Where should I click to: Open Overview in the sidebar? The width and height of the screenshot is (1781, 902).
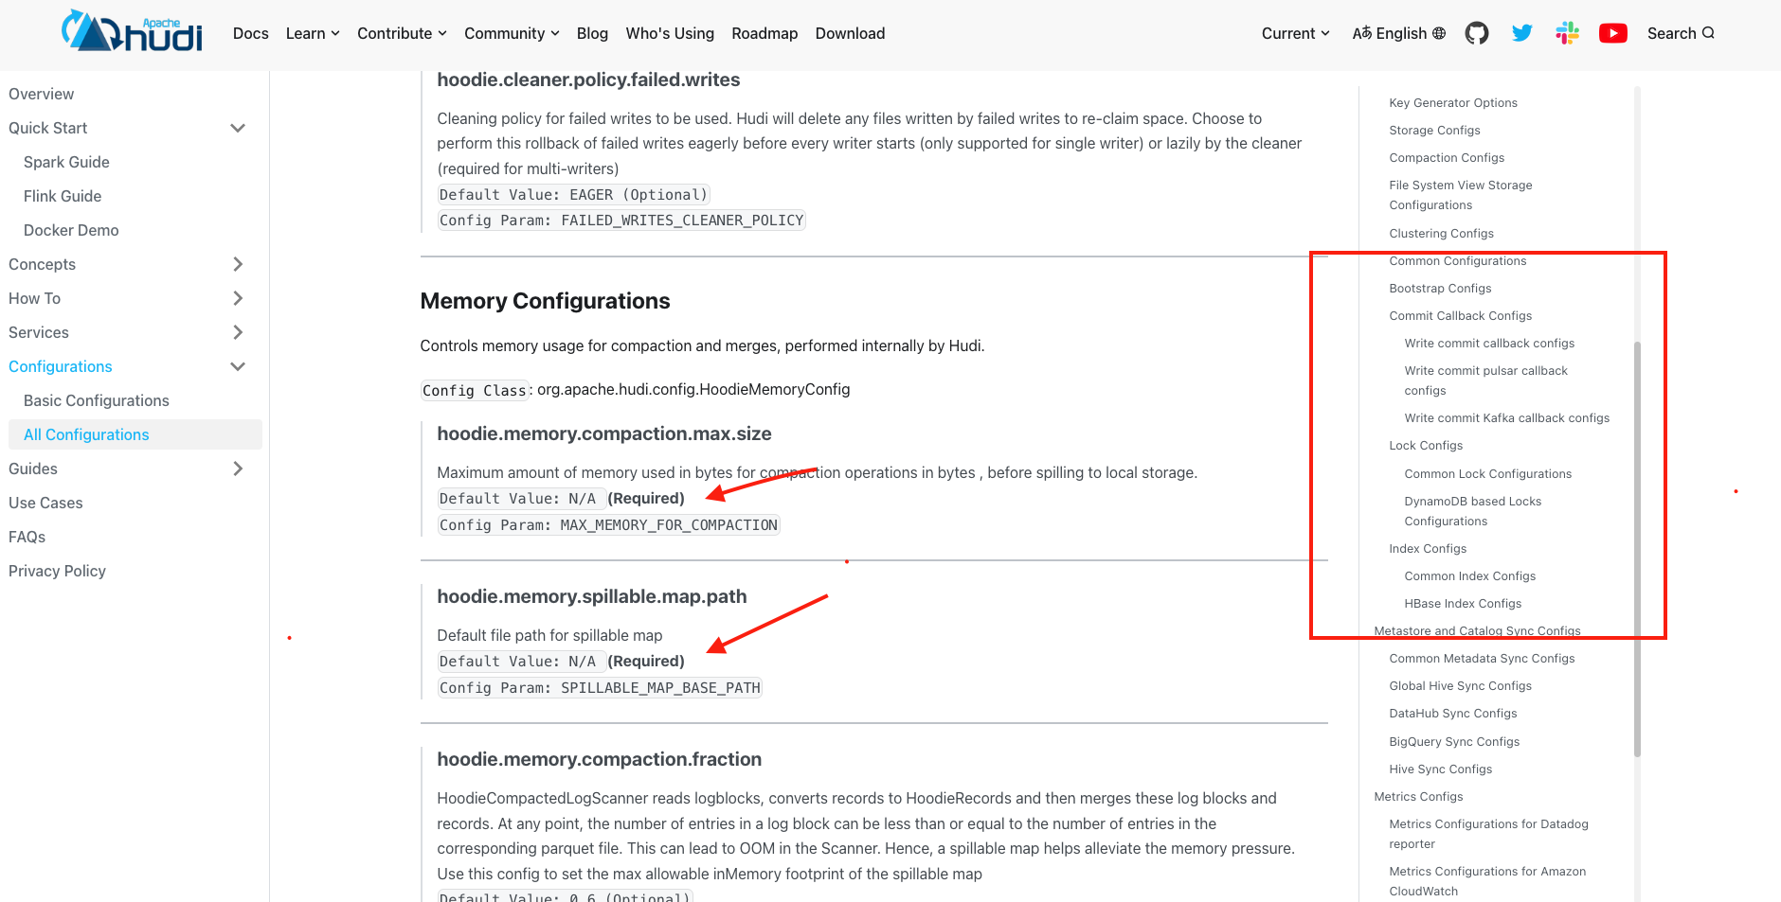coord(41,94)
